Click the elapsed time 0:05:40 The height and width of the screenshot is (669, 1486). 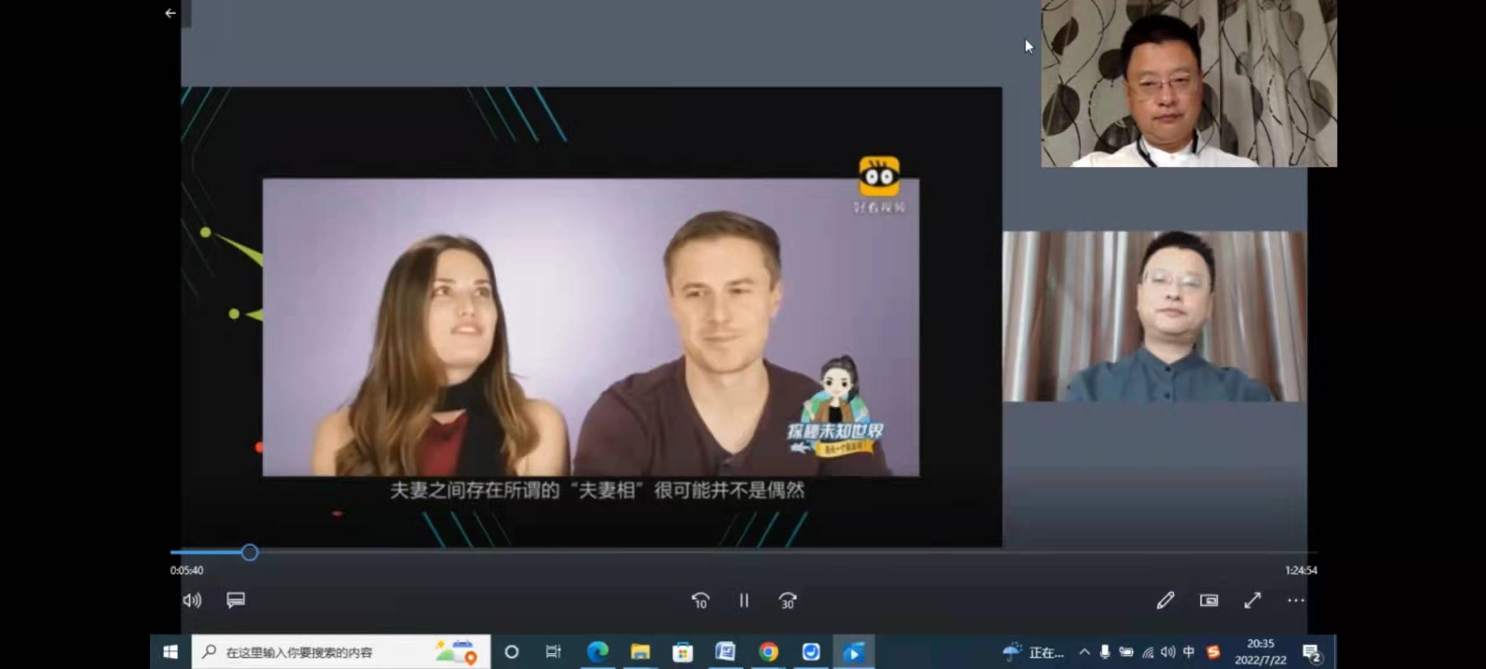click(x=186, y=570)
